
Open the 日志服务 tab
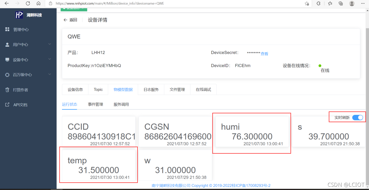151,90
